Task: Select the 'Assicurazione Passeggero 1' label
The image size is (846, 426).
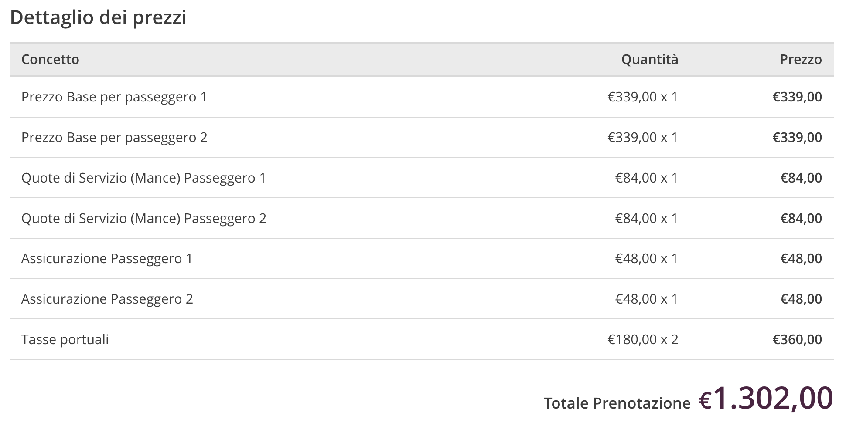Action: (107, 258)
